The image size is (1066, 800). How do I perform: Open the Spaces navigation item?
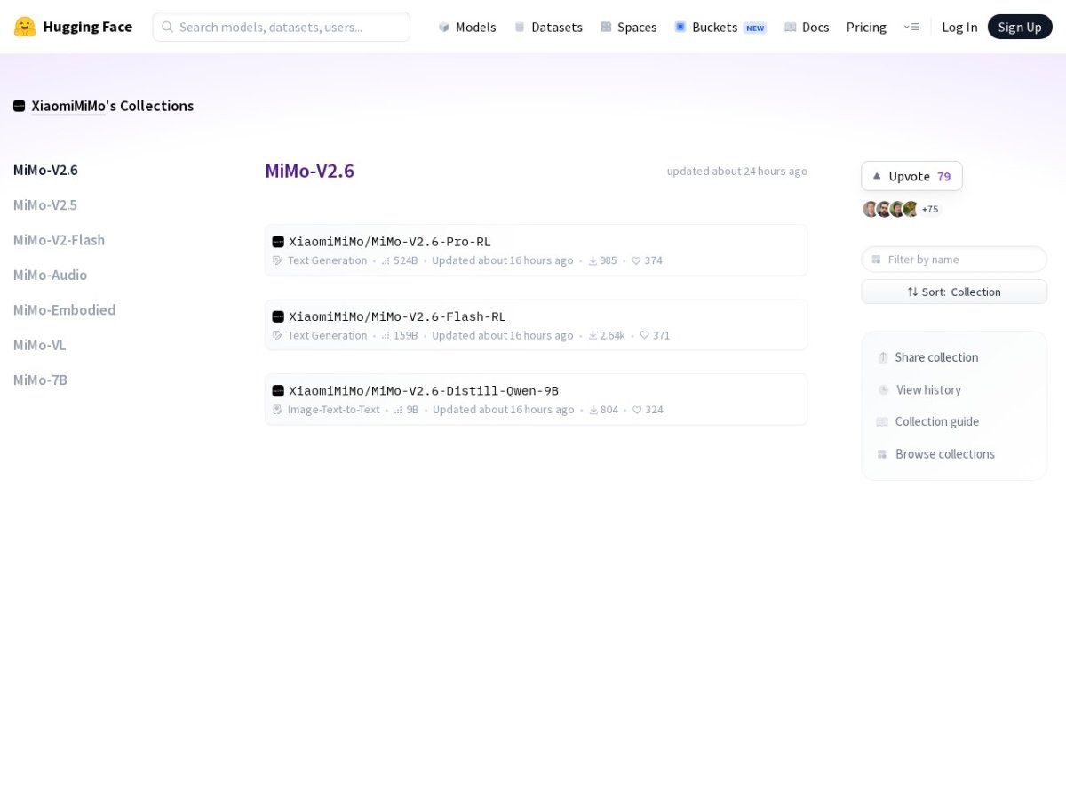pos(629,27)
